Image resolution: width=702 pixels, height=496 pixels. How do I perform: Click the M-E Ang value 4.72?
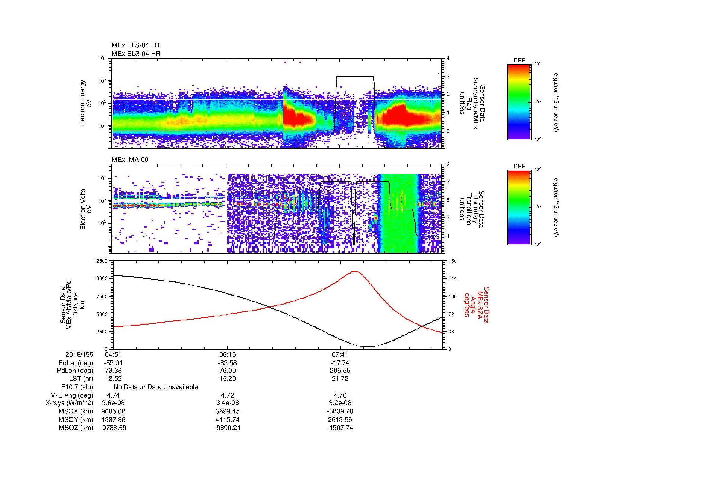[x=227, y=395]
